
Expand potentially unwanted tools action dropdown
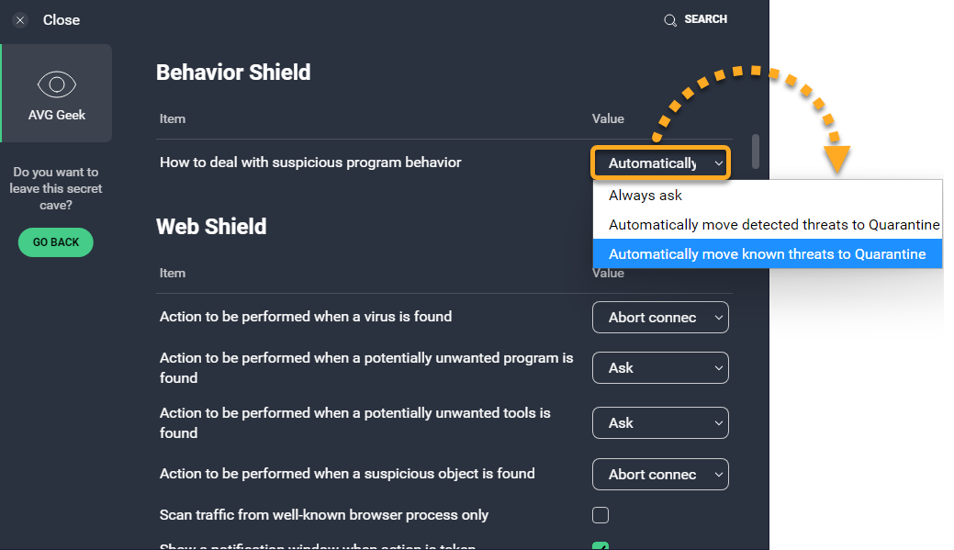660,423
